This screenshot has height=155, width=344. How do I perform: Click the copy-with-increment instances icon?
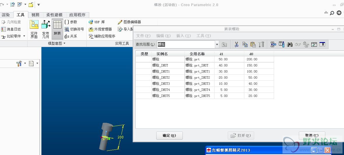pos(261,44)
